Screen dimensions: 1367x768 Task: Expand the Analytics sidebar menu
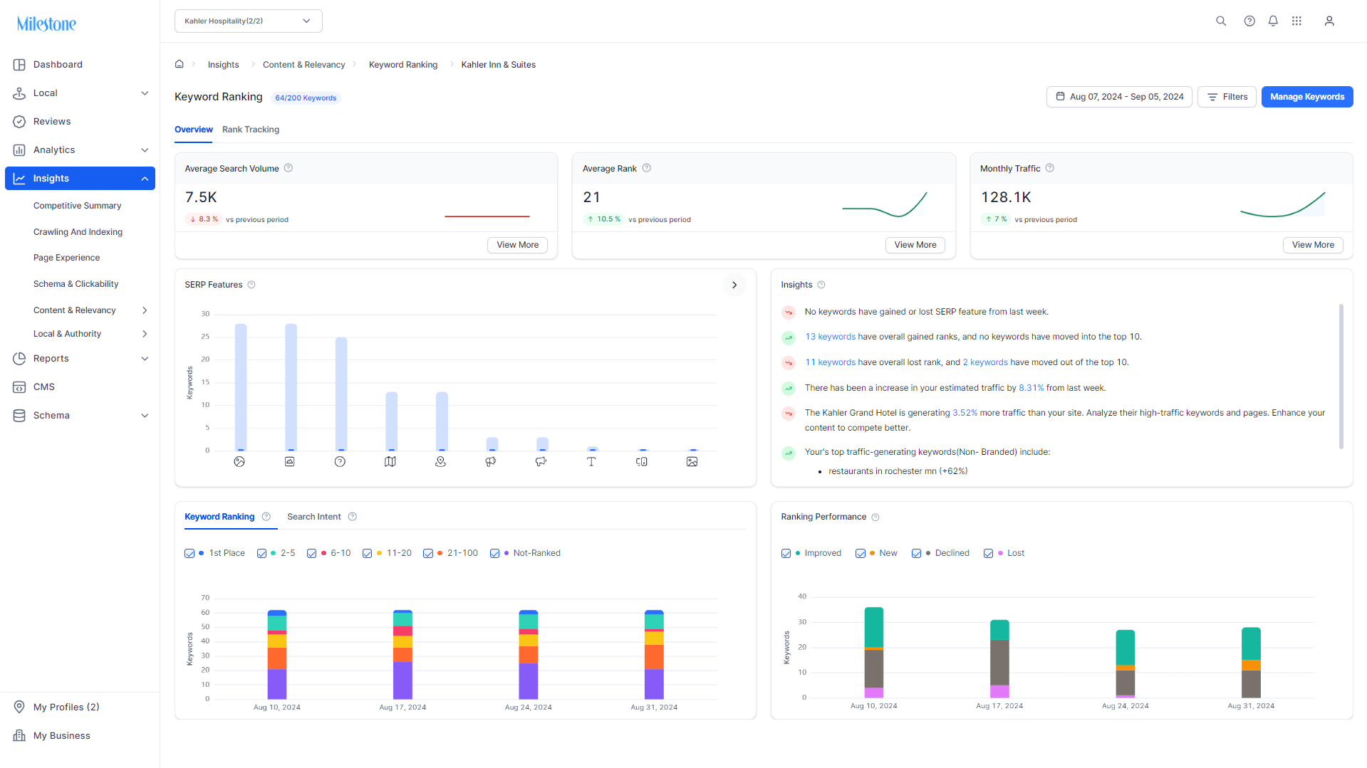point(145,150)
